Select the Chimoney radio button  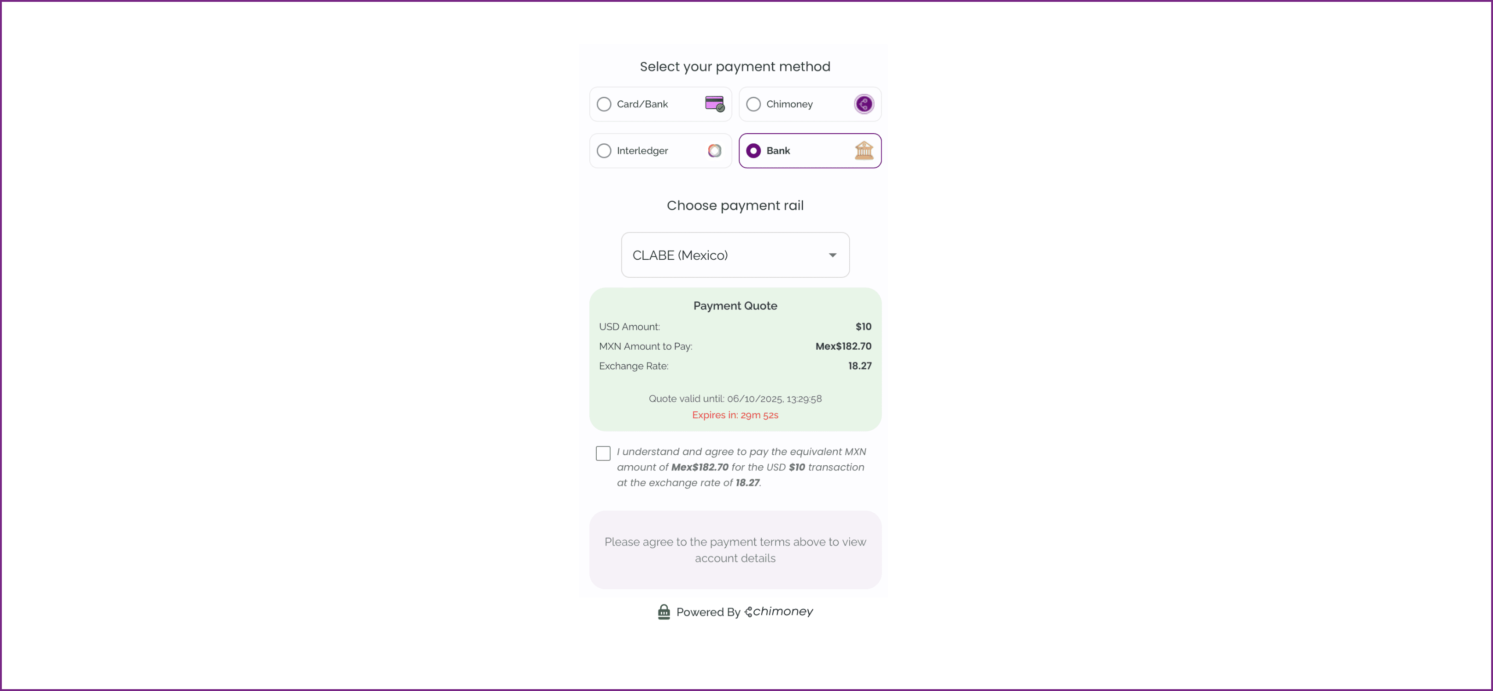coord(753,104)
